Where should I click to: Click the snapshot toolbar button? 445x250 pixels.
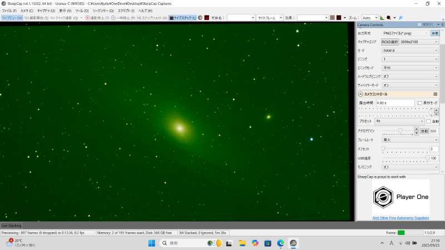(x=151, y=18)
